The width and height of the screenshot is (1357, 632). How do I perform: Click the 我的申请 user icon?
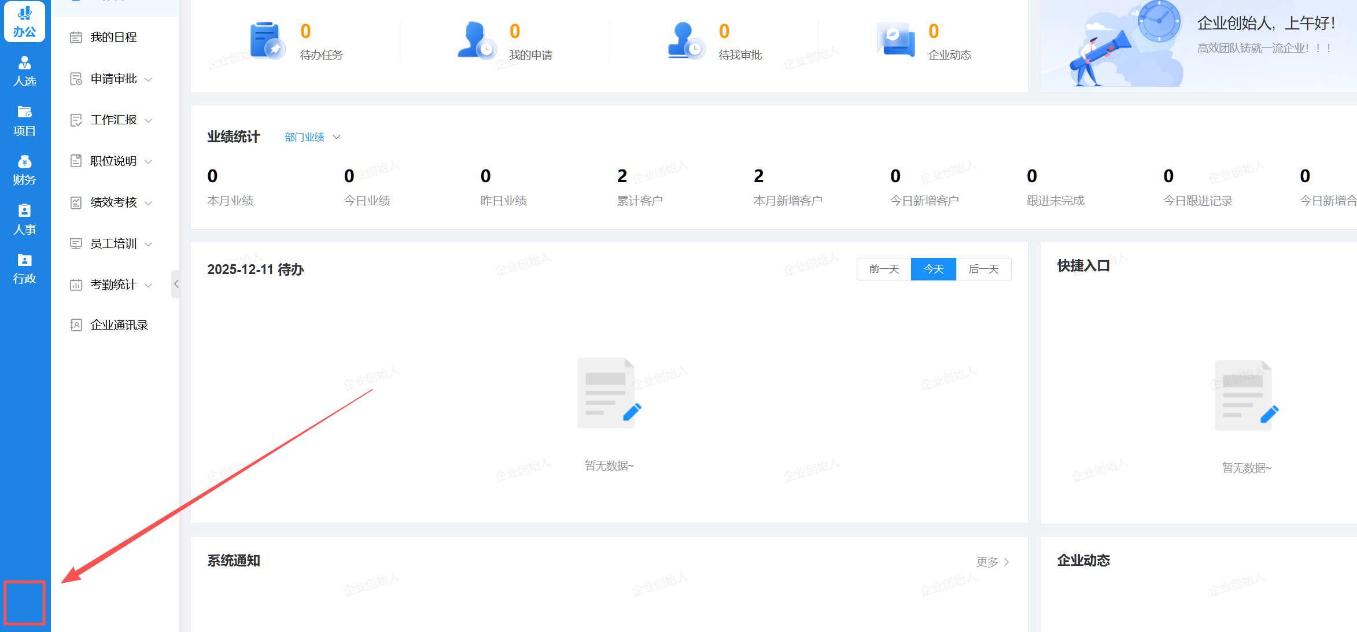[x=475, y=40]
